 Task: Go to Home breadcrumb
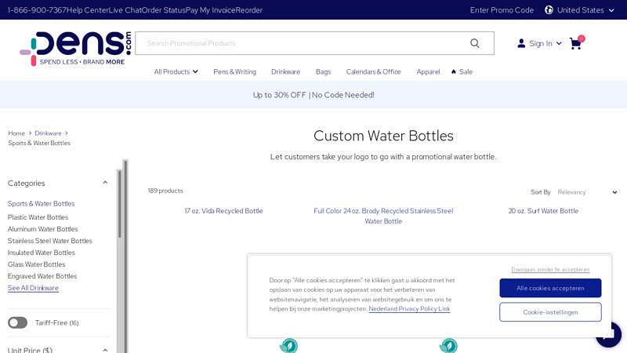(16, 133)
